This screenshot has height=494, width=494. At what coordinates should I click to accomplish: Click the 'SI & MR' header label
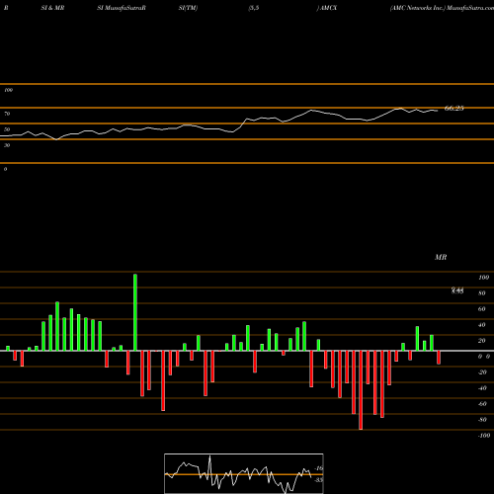pyautogui.click(x=52, y=8)
